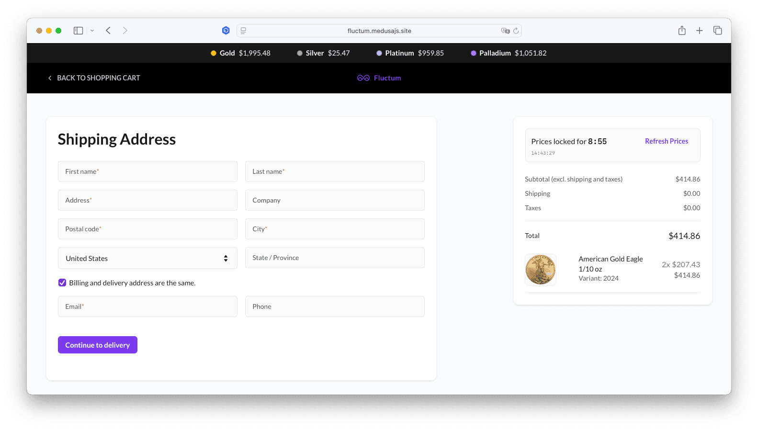This screenshot has height=430, width=758.
Task: Click the Total $414.86 amount
Action: 684,236
